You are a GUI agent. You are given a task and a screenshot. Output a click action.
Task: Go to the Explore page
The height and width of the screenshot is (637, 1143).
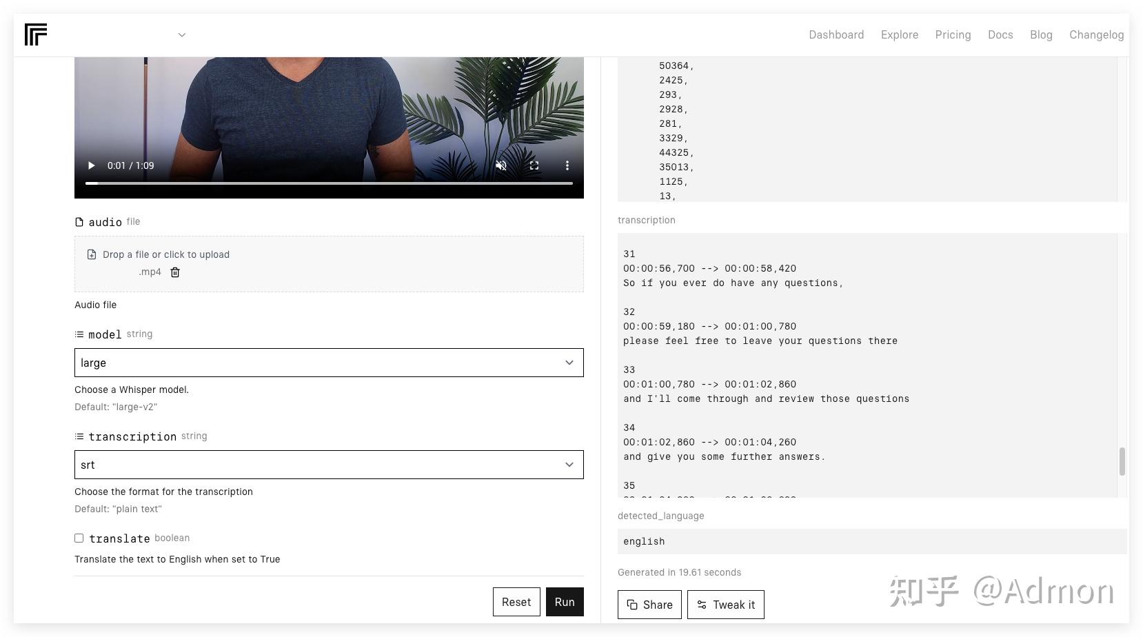pos(900,34)
